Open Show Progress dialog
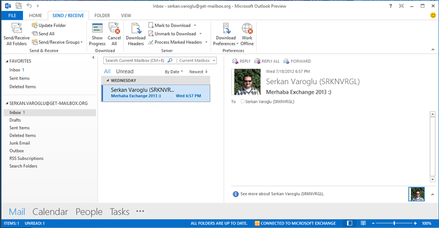The height and width of the screenshot is (228, 439). 97,34
